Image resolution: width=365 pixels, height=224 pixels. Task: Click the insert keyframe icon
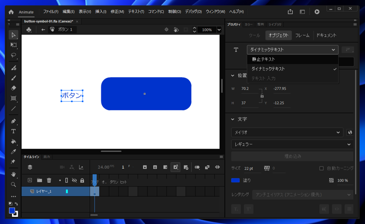pyautogui.click(x=145, y=167)
